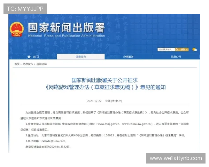
Task: Click the deadline line 意见反馈截止时间为2024年1月22日
Action: click(x=48, y=147)
